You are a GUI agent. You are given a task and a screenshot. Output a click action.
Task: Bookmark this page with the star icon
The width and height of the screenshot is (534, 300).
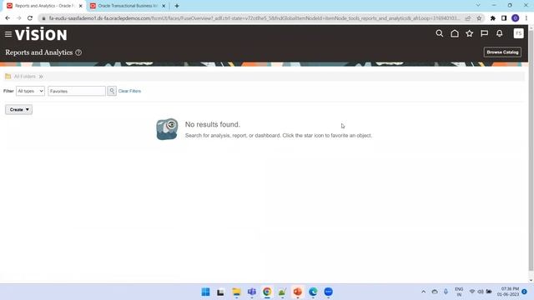479,18
